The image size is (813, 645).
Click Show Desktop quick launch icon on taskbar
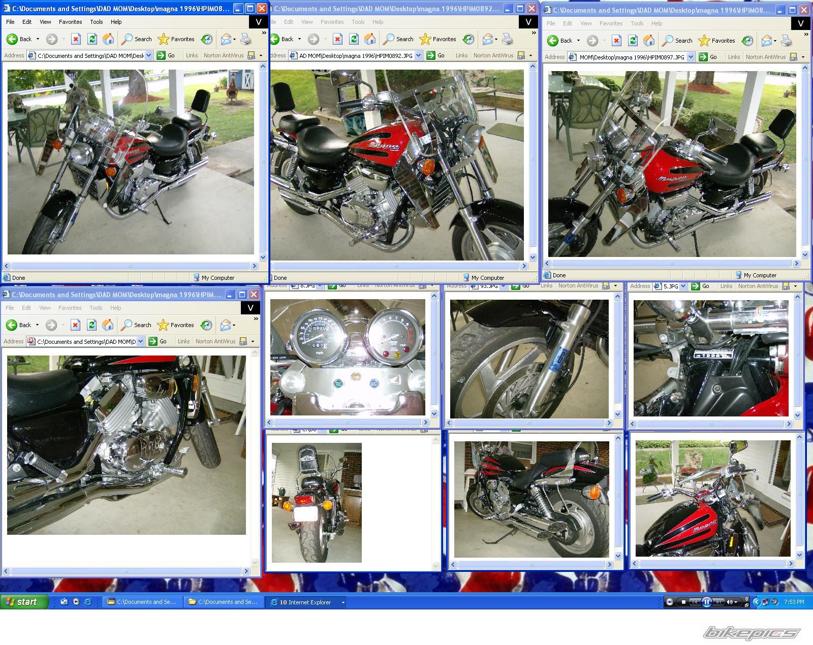click(x=64, y=602)
